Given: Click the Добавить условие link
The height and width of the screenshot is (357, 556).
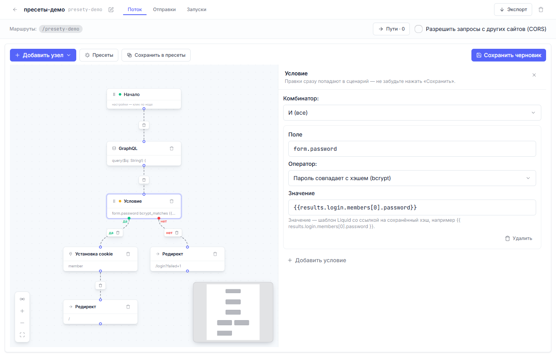Looking at the screenshot, I should point(317,260).
